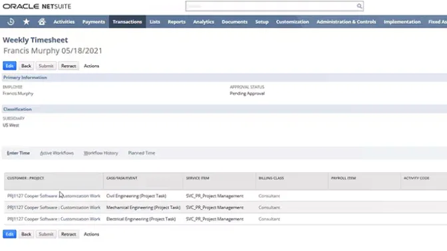
Task: Open the Civil Engineering row project link
Action: pos(54,196)
